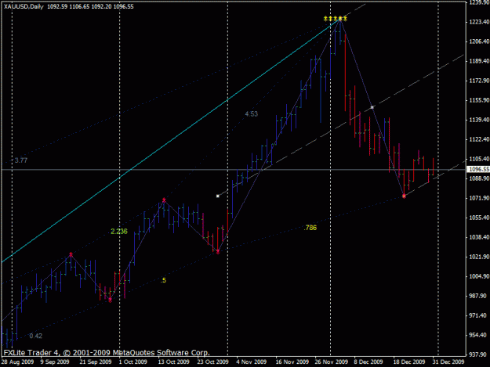Click the 21 Sep 2009 date label

pyautogui.click(x=96, y=362)
